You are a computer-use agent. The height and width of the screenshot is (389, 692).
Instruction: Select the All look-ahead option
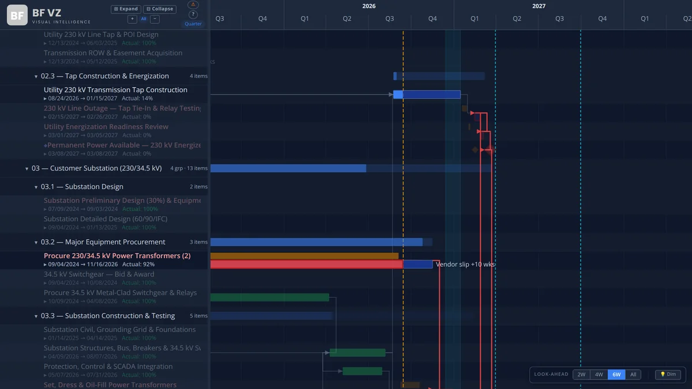click(x=633, y=375)
